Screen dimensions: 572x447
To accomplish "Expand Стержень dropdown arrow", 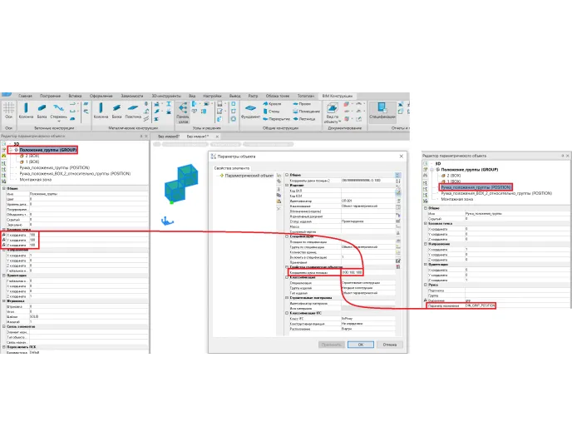I will 59,121.
